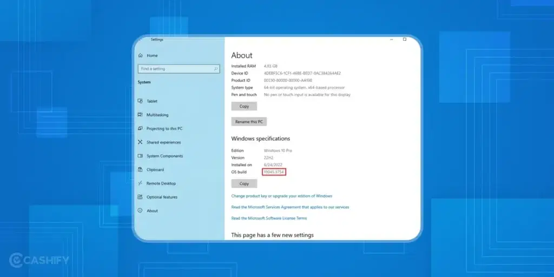Image resolution: width=554 pixels, height=277 pixels.
Task: Click the Windows specifications heading
Action: click(261, 138)
